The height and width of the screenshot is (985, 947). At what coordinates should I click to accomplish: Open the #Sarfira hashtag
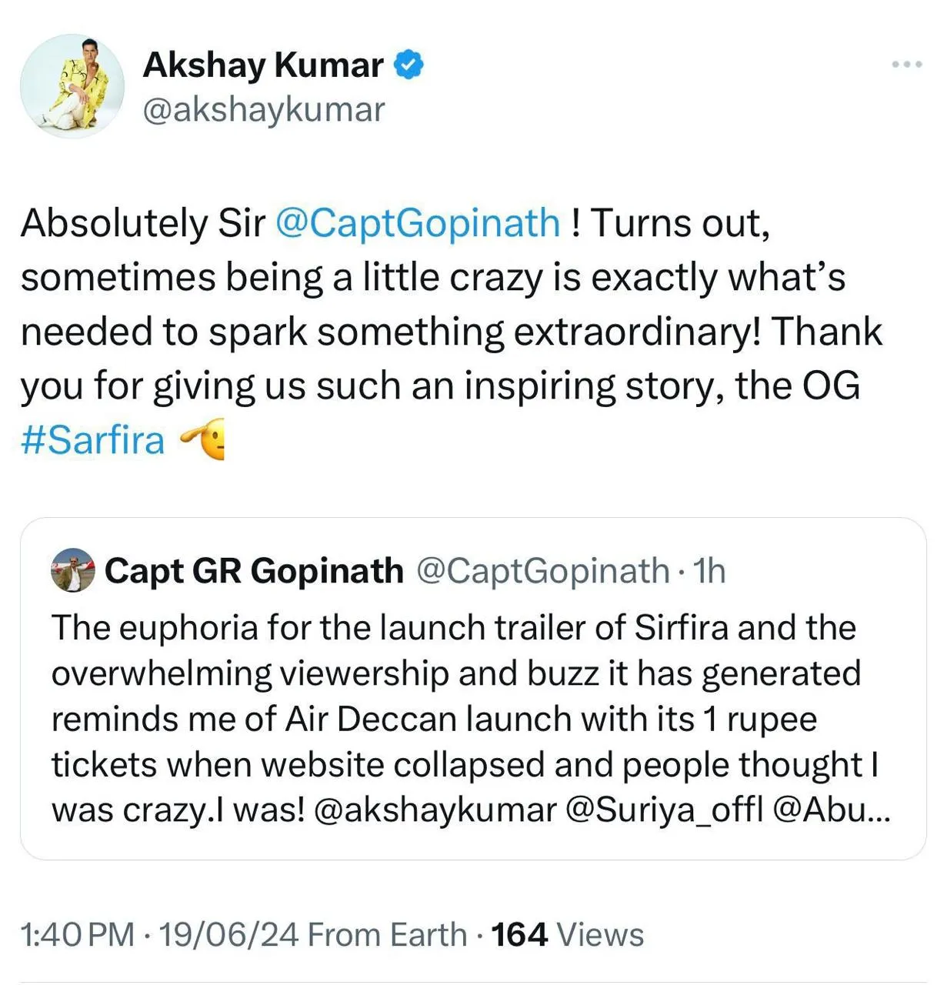[x=93, y=440]
